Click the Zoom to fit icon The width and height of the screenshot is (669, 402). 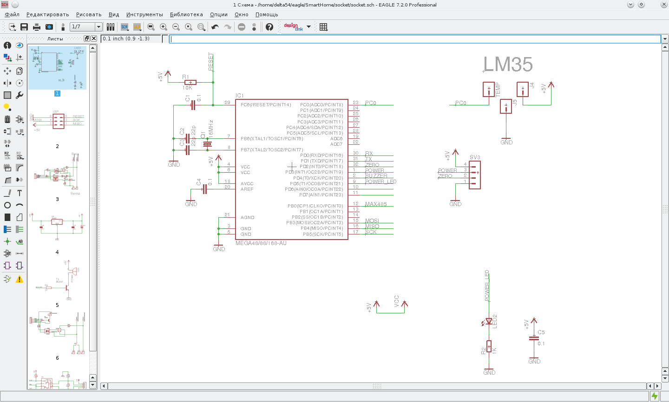tap(151, 27)
